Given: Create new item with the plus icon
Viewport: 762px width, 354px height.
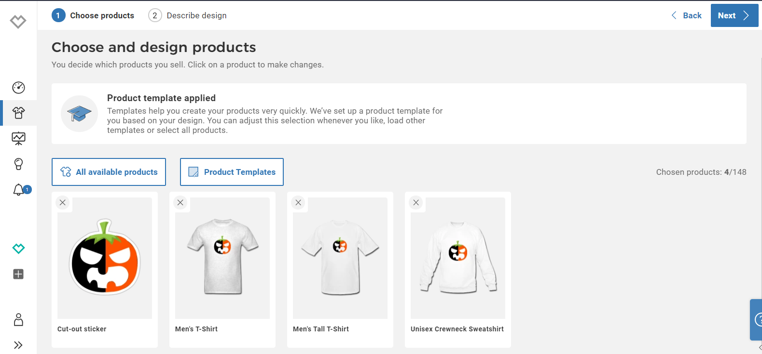Looking at the screenshot, I should click(x=18, y=274).
